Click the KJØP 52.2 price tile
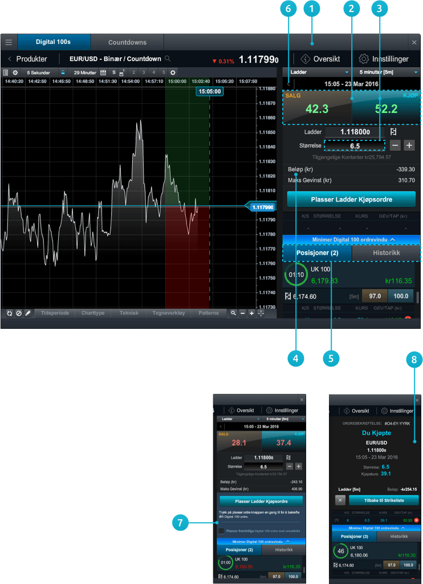Screen dimensions: 423x584 (x=386, y=107)
